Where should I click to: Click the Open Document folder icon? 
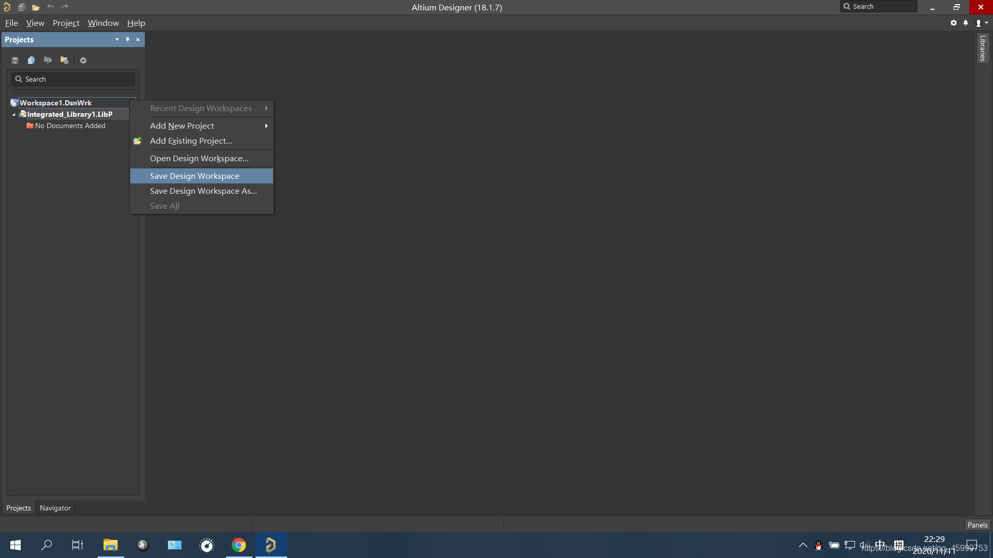[36, 7]
